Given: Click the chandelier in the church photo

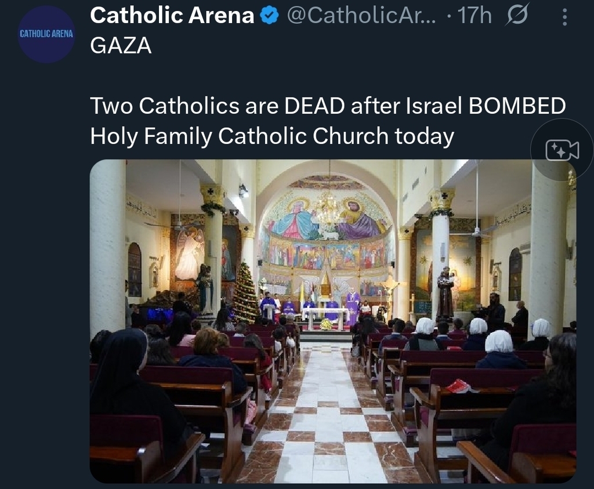Looking at the screenshot, I should coord(328,210).
